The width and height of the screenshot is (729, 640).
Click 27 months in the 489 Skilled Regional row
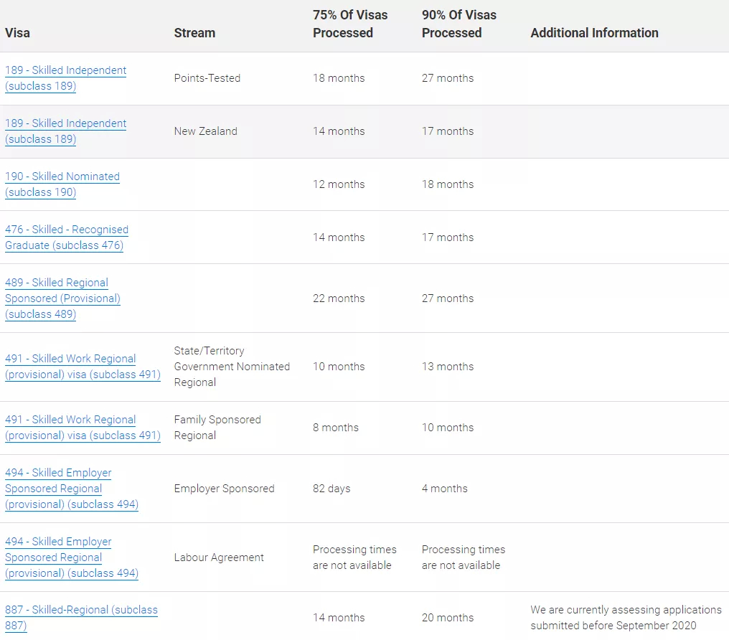tap(448, 298)
